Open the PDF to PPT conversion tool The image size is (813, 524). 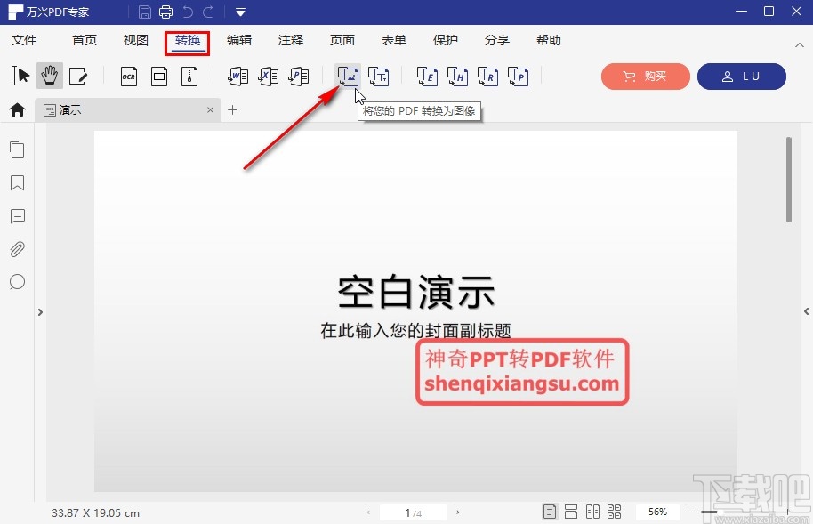click(x=299, y=76)
